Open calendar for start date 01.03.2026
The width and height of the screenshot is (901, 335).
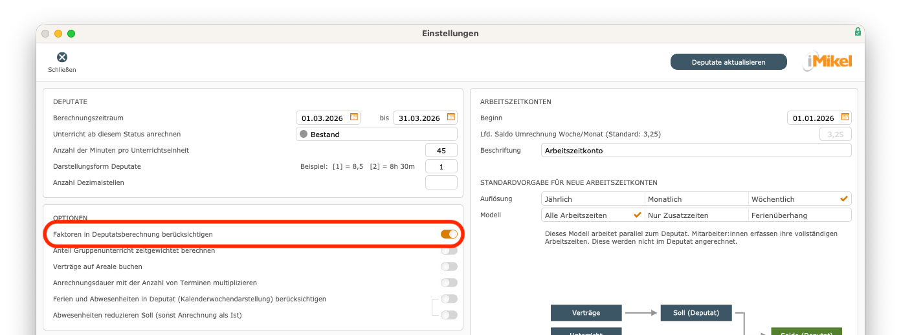354,117
